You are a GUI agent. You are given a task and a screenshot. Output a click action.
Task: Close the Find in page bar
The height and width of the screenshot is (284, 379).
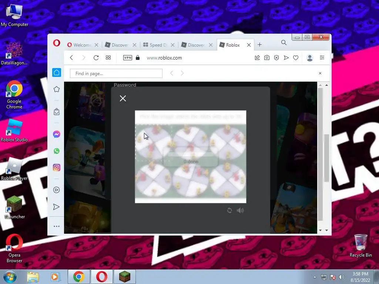320,73
